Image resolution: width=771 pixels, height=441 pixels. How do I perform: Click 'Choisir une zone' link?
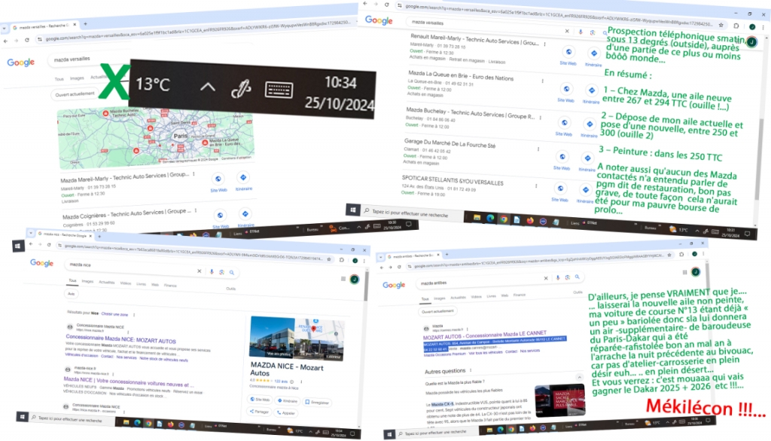click(114, 314)
